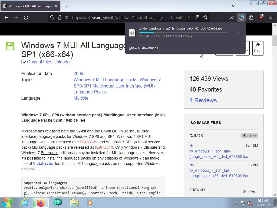
Task: Open the KB2483139 link
Action: pos(87,142)
